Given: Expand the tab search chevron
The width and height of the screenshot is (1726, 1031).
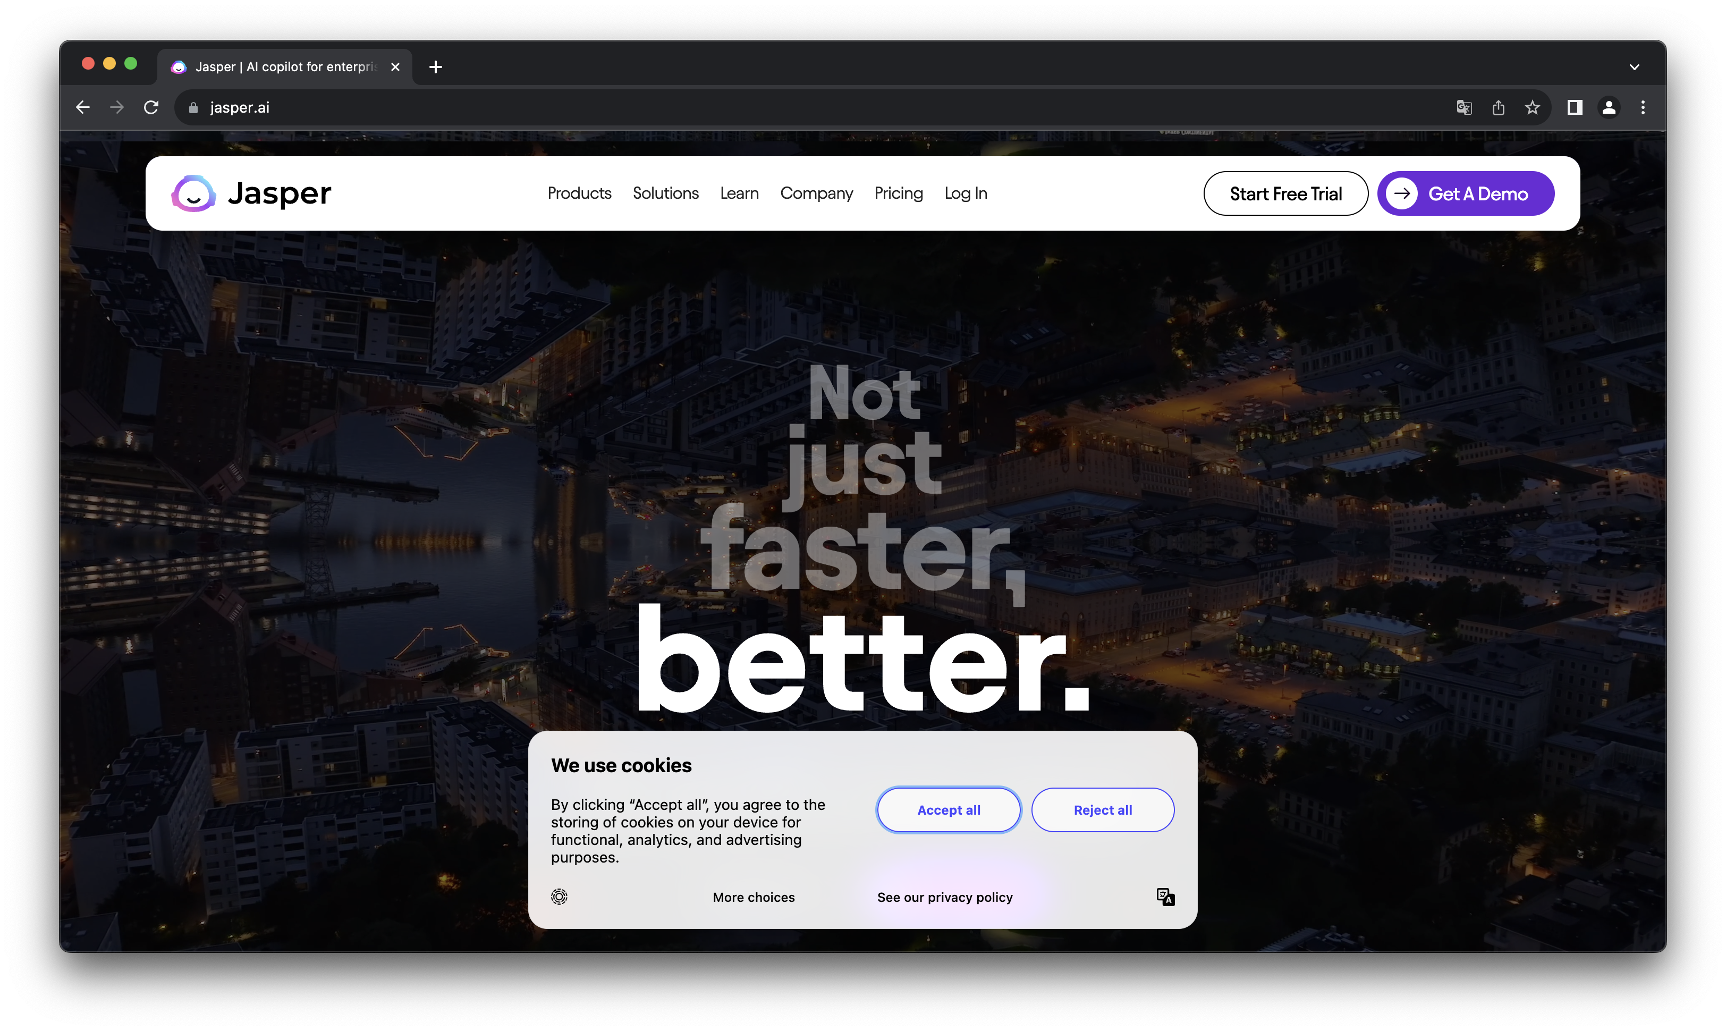Looking at the screenshot, I should [1634, 67].
